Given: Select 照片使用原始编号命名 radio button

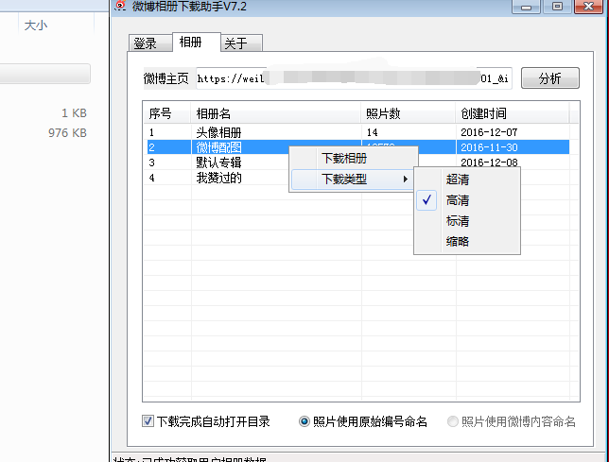Looking at the screenshot, I should tap(304, 421).
